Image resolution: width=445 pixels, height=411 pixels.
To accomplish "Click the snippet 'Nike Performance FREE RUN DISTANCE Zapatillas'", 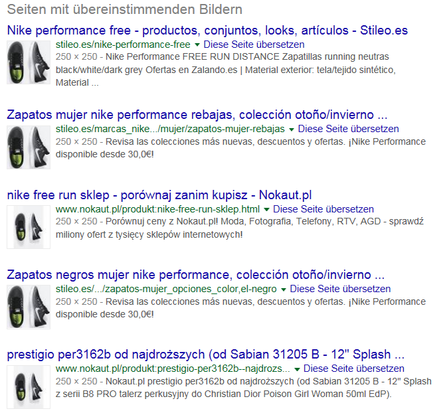I will (214, 56).
